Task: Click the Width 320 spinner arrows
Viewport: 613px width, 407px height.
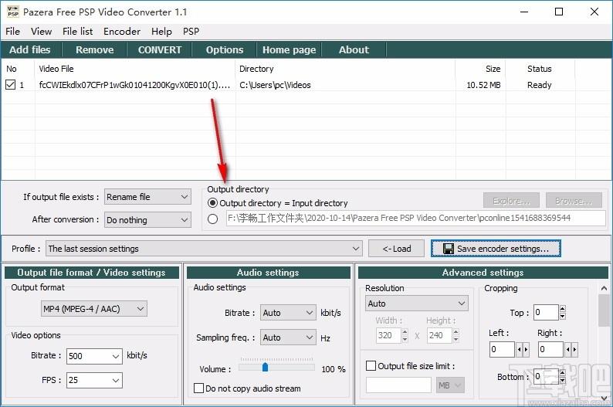Action: (x=405, y=335)
